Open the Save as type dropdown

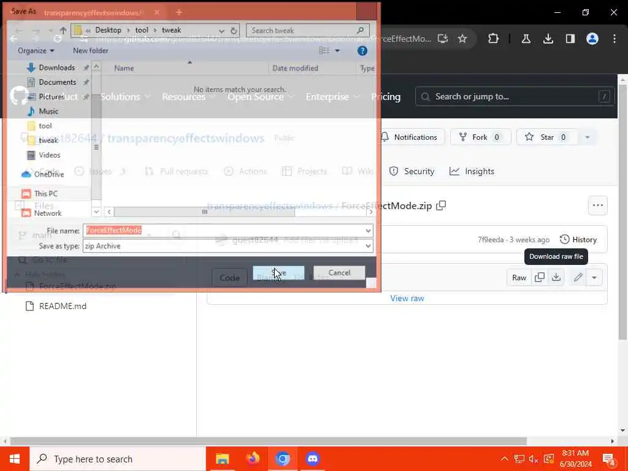pyautogui.click(x=228, y=246)
